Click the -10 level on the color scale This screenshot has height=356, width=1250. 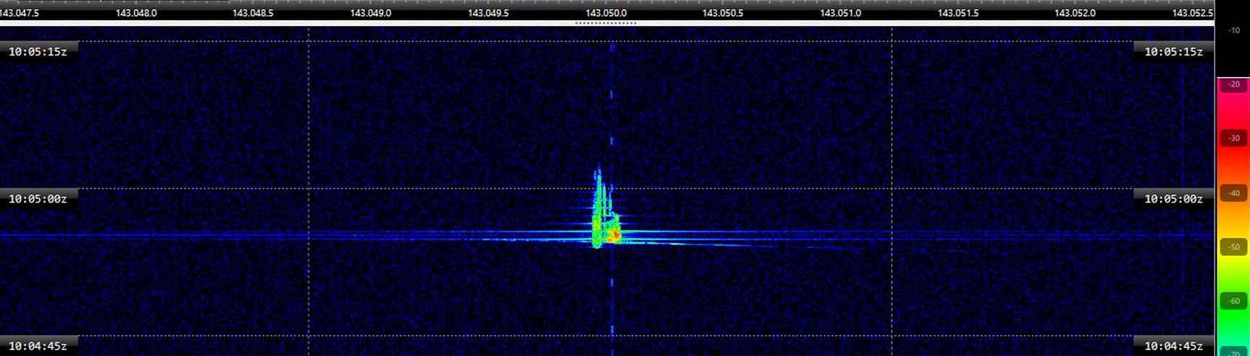point(1233,30)
